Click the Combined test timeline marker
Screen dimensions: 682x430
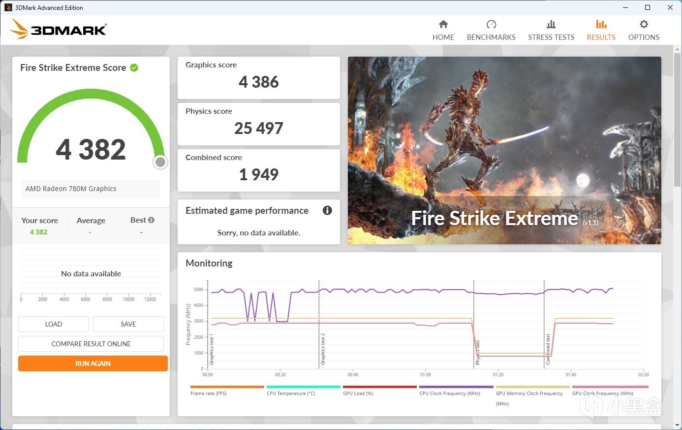coord(548,349)
